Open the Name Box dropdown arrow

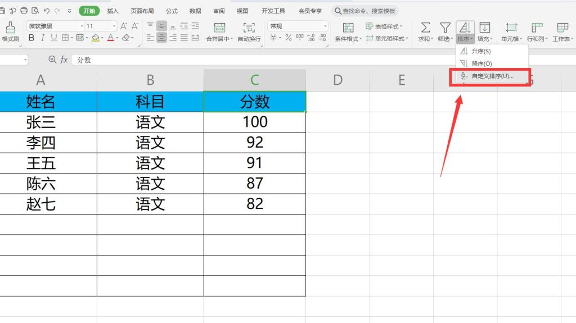pos(25,60)
